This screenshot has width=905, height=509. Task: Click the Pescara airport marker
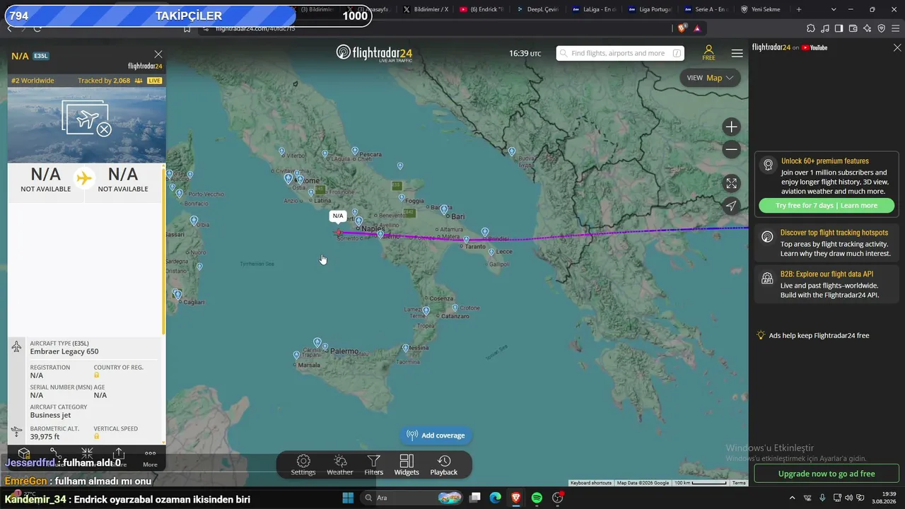356,151
